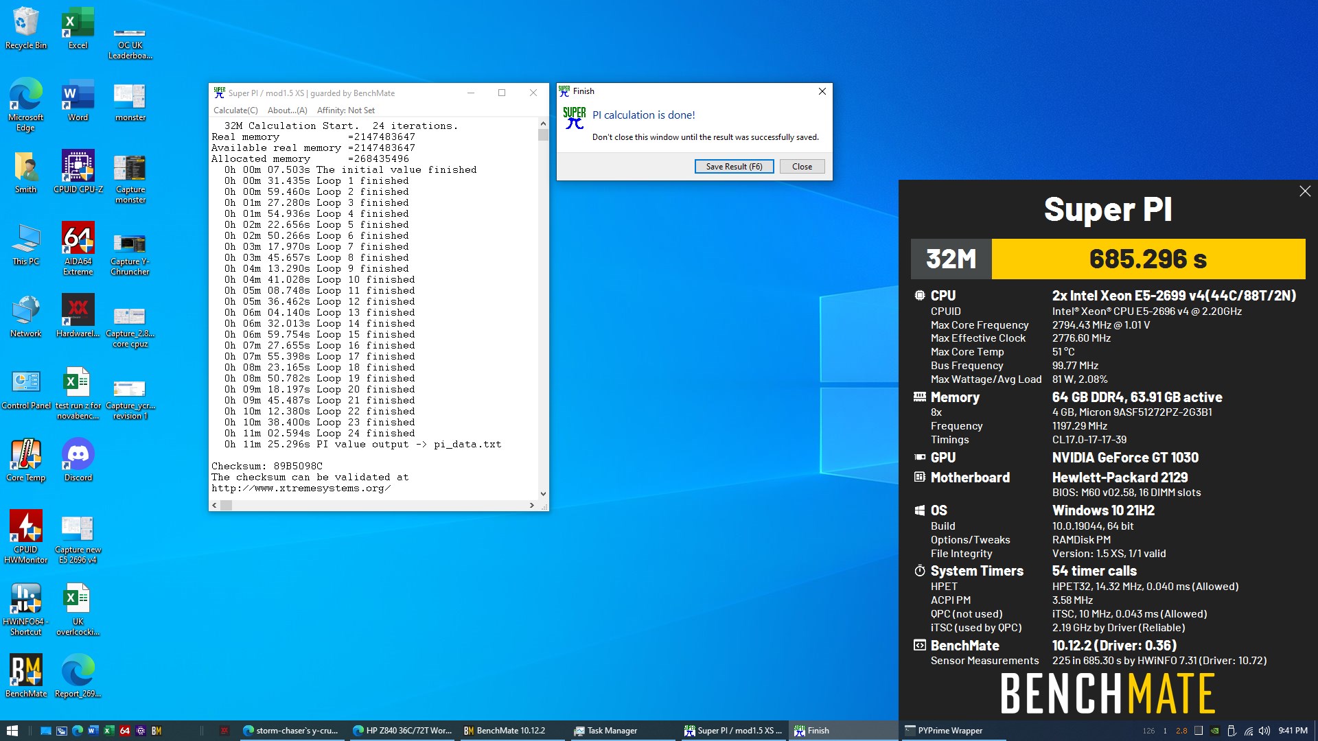The width and height of the screenshot is (1318, 741).
Task: Click the CPU section heading in BenchMate panel
Action: [943, 296]
